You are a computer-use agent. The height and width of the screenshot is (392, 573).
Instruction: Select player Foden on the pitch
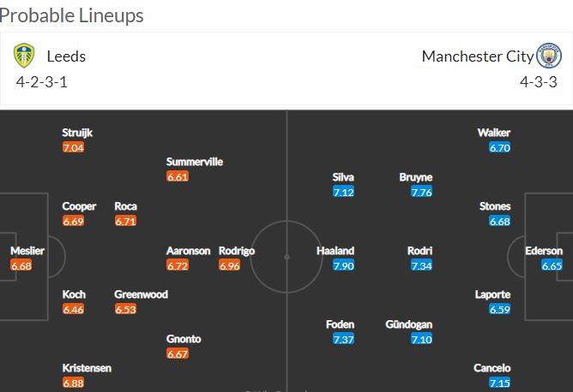[340, 324]
